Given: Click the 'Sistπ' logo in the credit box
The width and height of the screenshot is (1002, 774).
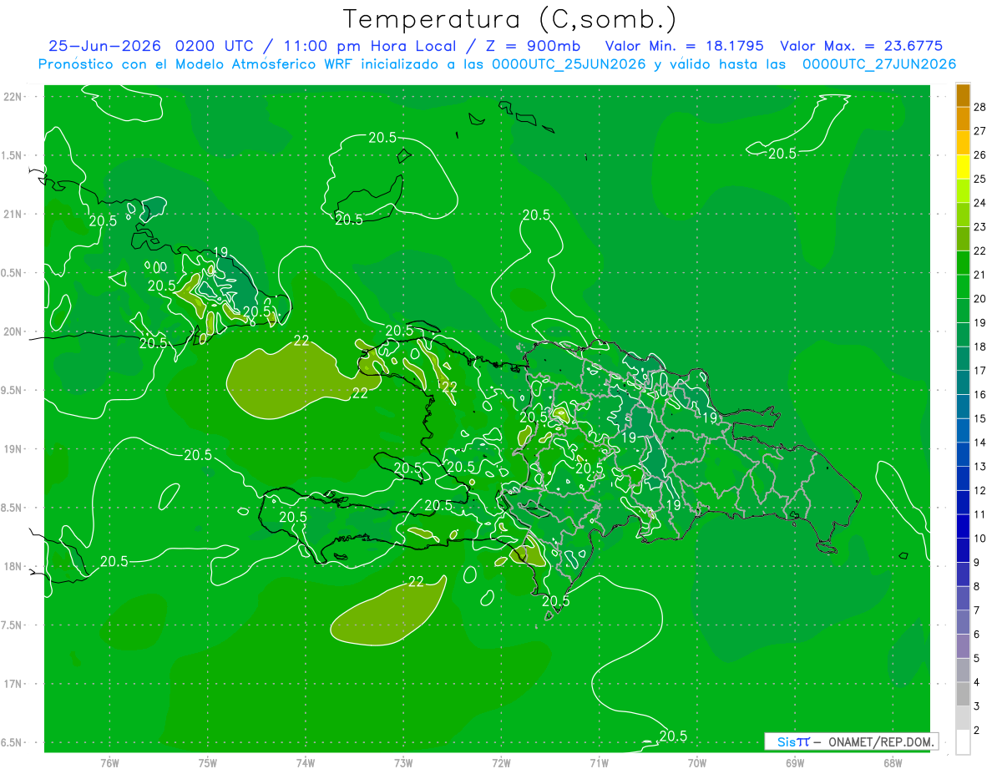Looking at the screenshot, I should [x=793, y=741].
